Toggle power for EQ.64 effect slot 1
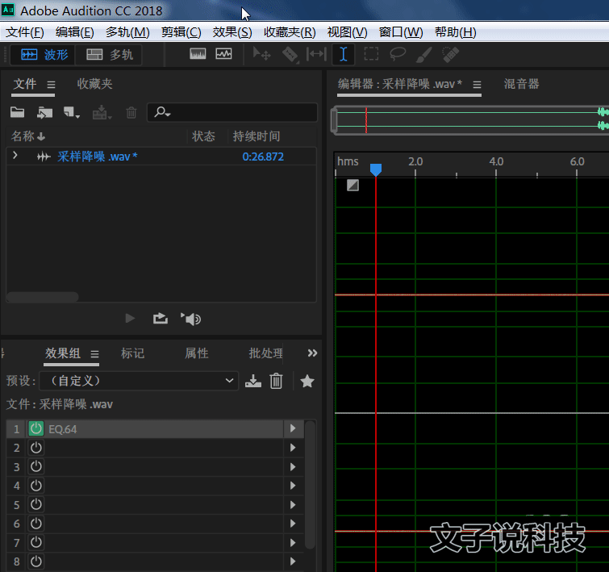The width and height of the screenshot is (609, 572). point(36,429)
